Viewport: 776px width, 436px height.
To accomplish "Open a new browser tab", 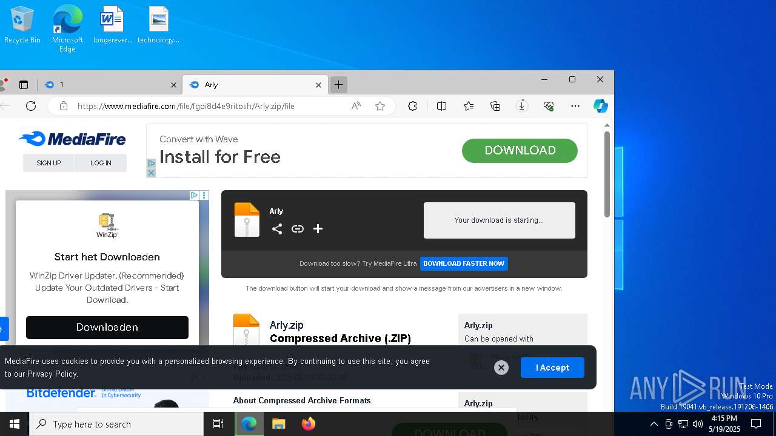I will tap(338, 85).
